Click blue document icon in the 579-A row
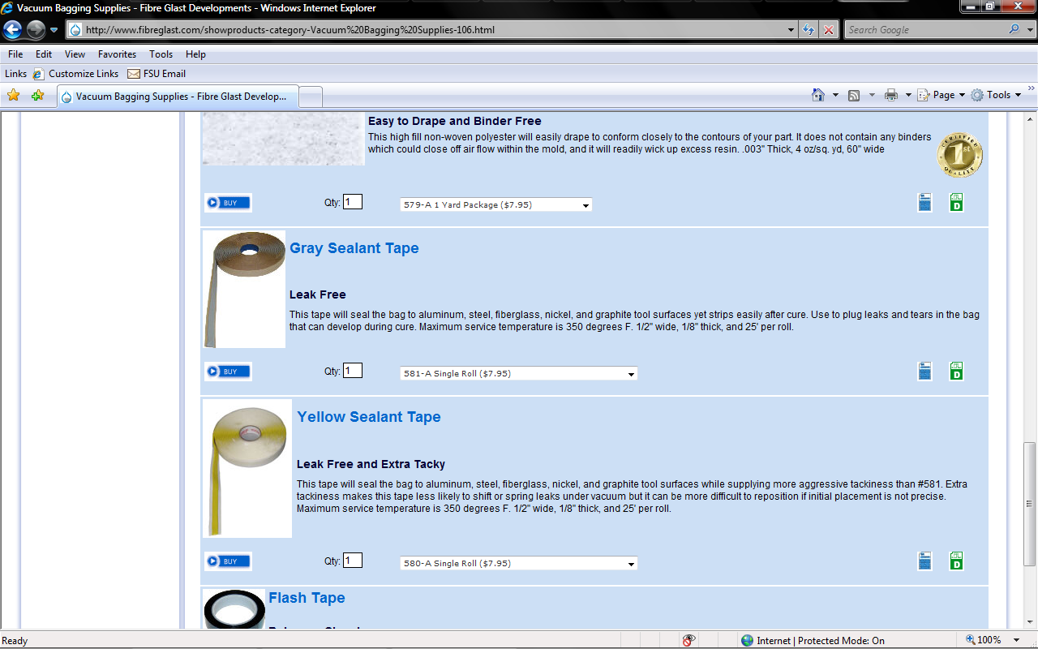The height and width of the screenshot is (649, 1038). pos(925,202)
